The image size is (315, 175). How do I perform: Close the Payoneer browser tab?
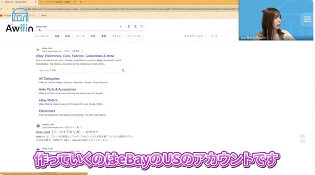75,2
